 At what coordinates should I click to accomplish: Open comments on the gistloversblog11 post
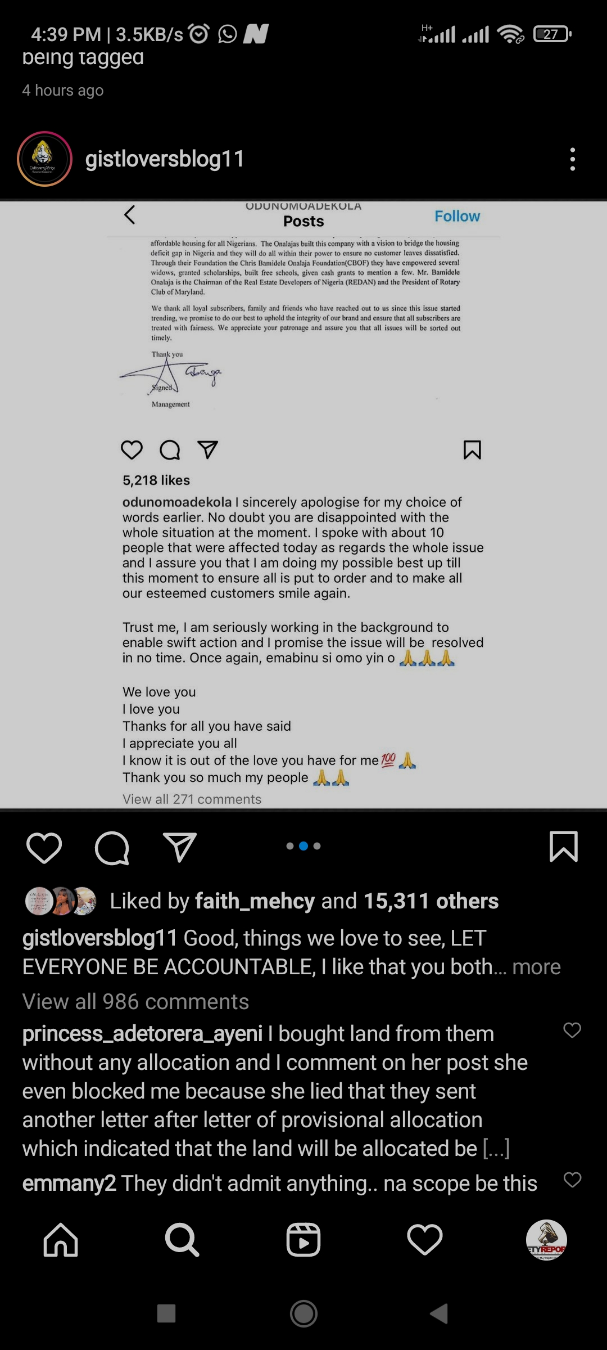112,847
